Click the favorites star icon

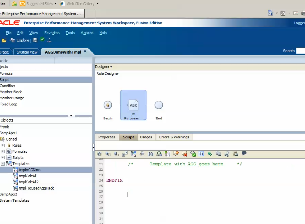coord(15,4)
